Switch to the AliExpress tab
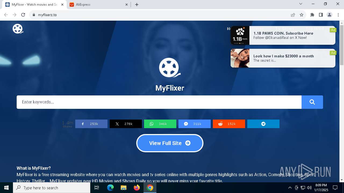344x193 pixels. tap(99, 5)
